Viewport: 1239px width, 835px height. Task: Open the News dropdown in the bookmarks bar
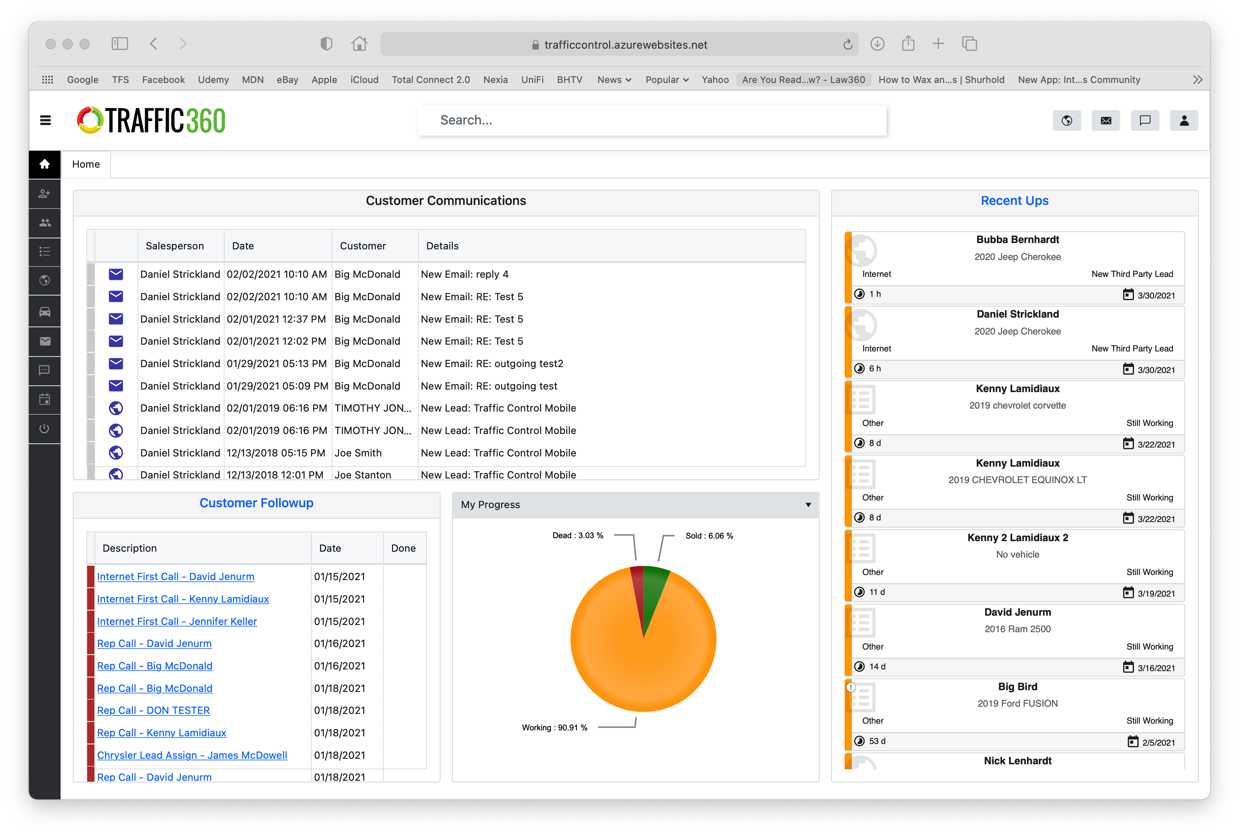click(613, 79)
